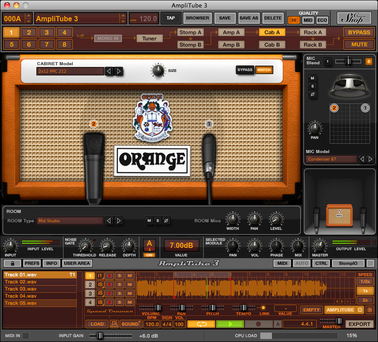
Task: Step to the next CABINET Model
Action: 118,71
